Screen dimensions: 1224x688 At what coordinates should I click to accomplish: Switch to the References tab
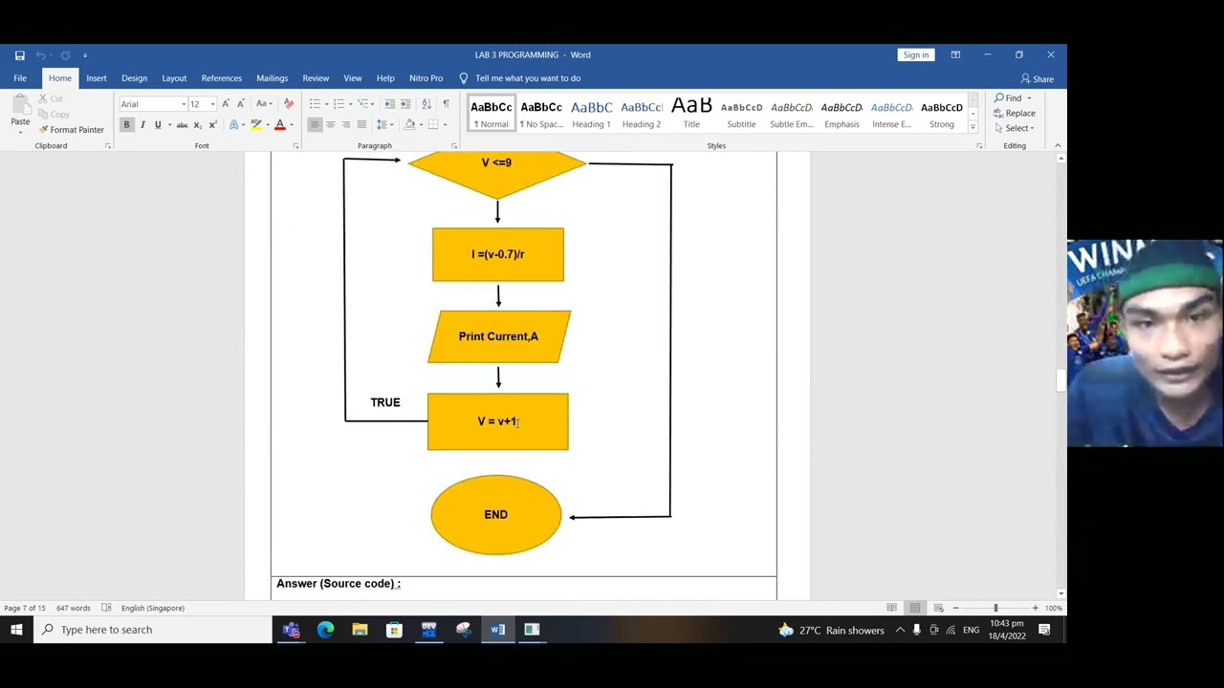[x=221, y=78]
